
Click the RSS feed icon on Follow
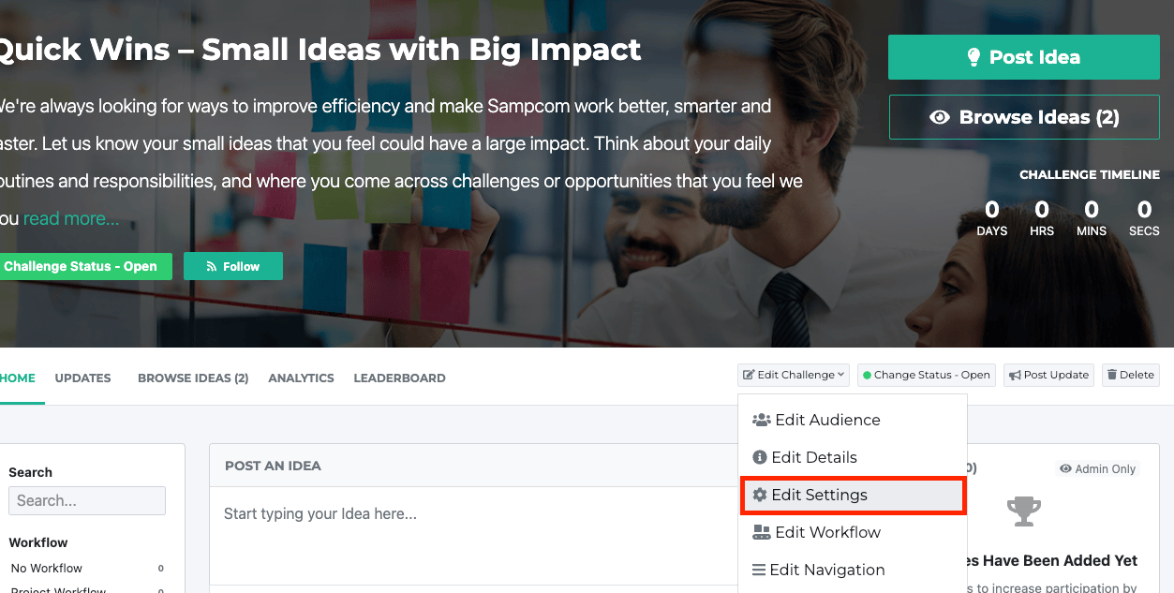pyautogui.click(x=212, y=267)
